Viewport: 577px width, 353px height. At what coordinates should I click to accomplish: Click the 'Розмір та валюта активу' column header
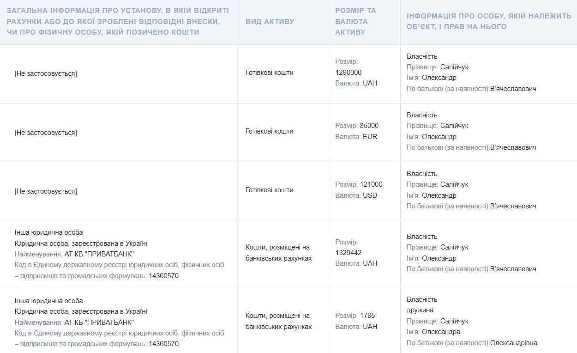pos(355,21)
